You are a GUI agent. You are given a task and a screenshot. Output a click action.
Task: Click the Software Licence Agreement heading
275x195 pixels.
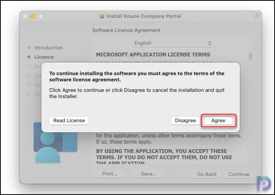126,30
